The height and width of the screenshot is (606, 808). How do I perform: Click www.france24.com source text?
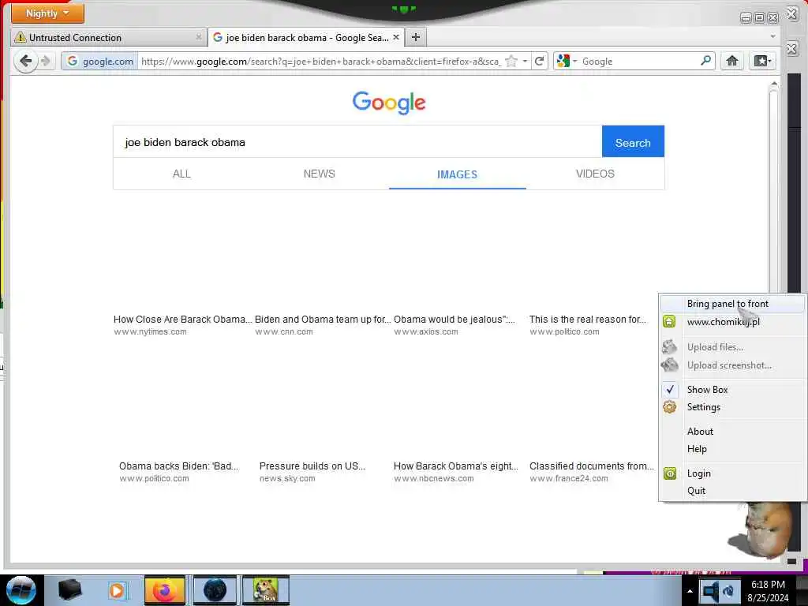point(569,479)
